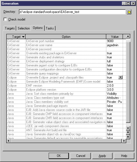Screen dimensions: 137x162
Task: Close the Generation dialog
Action: click(x=133, y=4)
